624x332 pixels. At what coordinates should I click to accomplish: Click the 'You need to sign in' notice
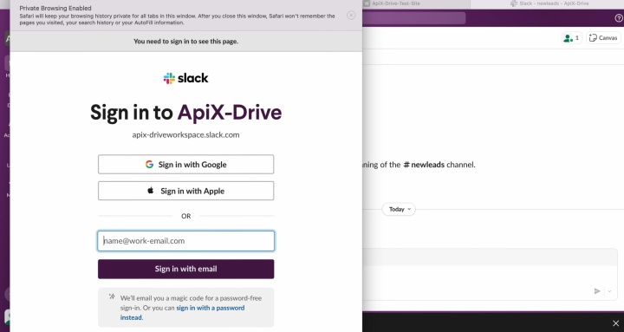pos(185,42)
